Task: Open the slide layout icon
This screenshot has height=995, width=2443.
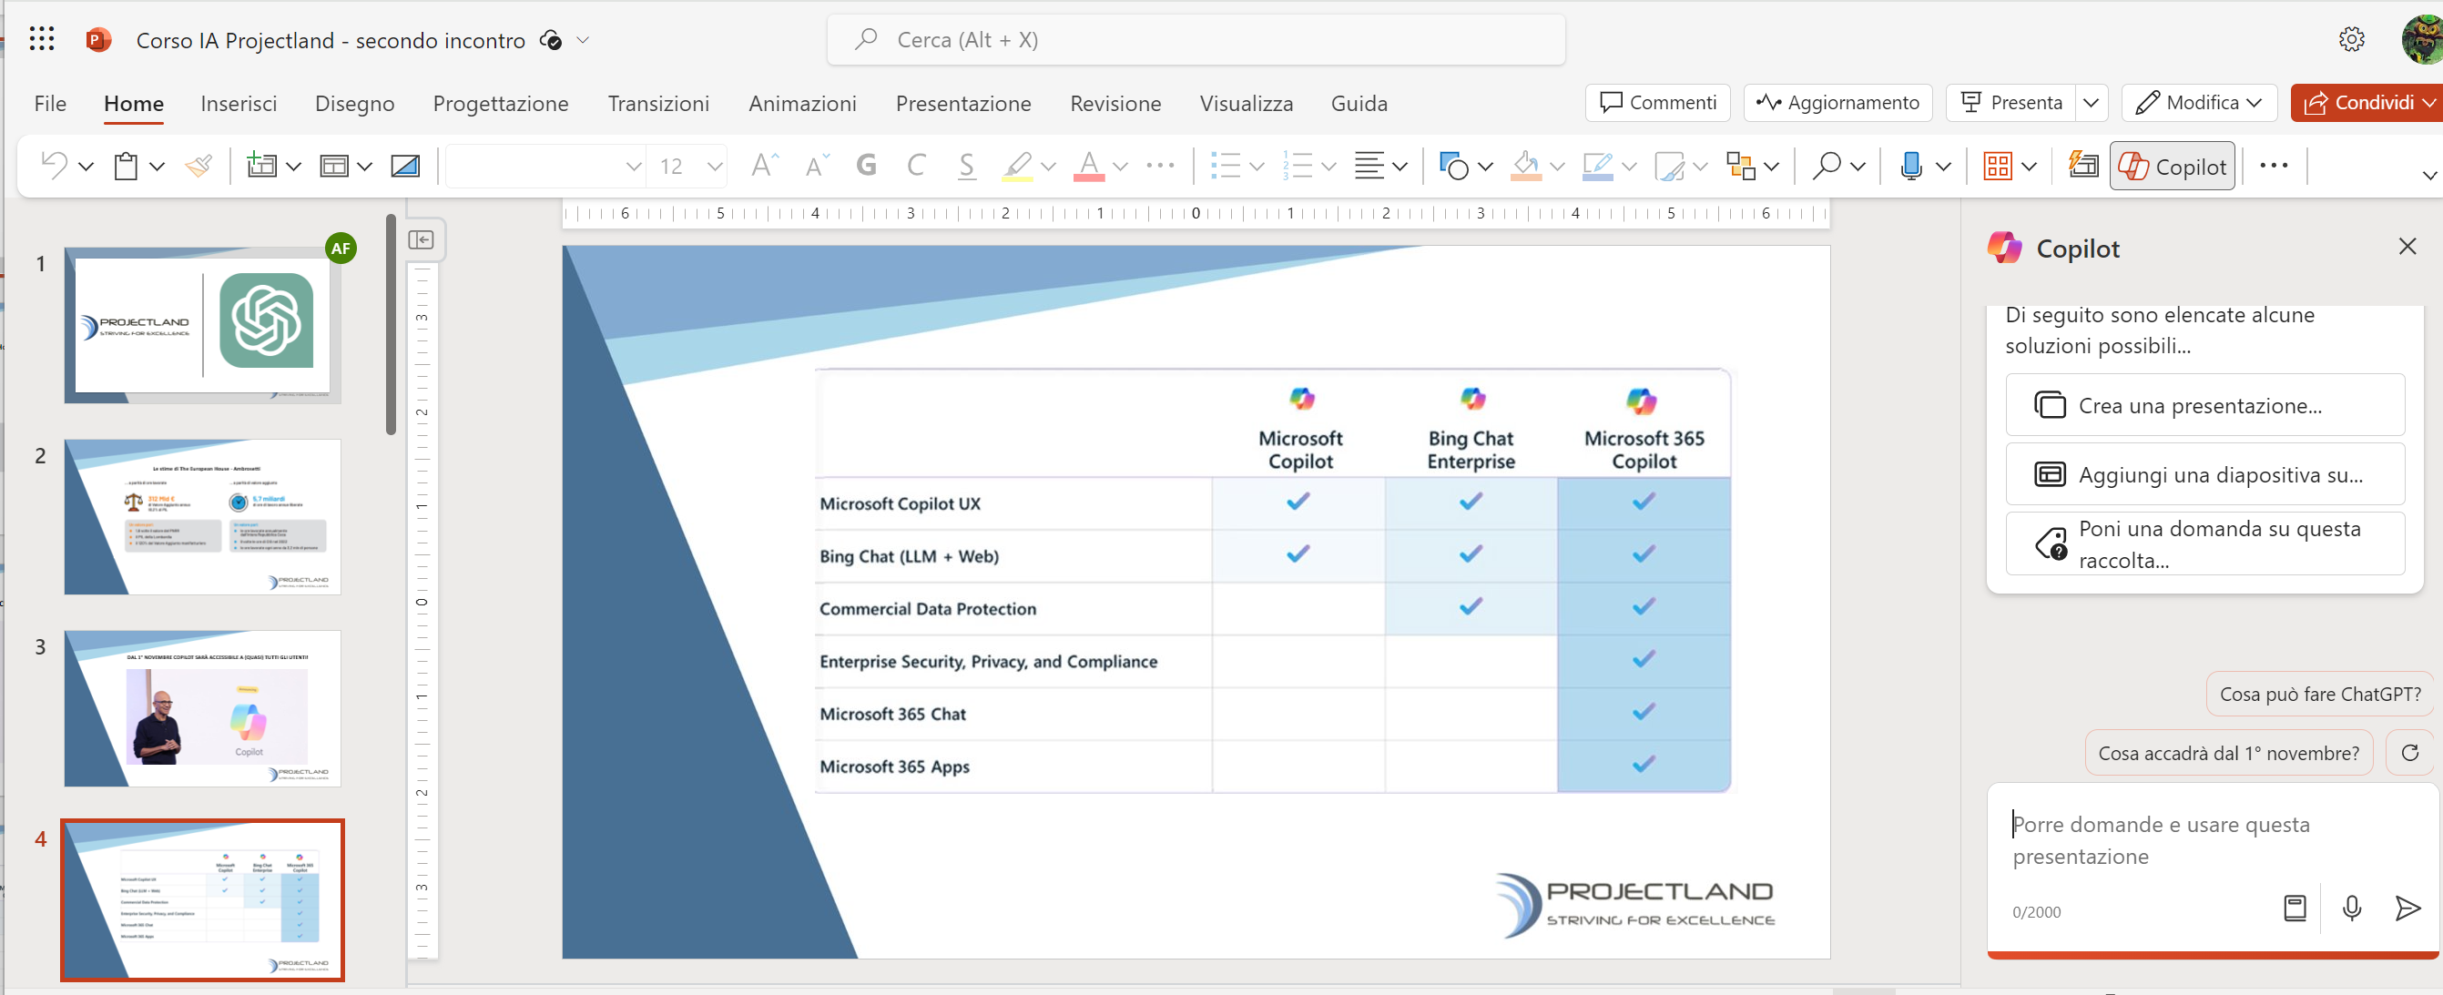Action: [334, 167]
